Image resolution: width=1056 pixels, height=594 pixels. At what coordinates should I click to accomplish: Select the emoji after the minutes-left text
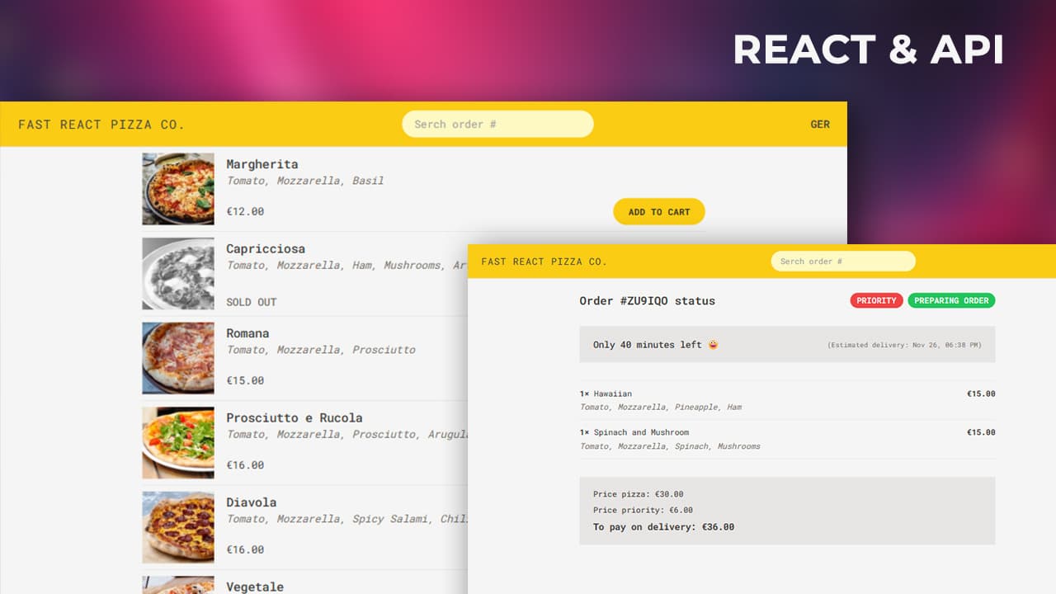(713, 344)
